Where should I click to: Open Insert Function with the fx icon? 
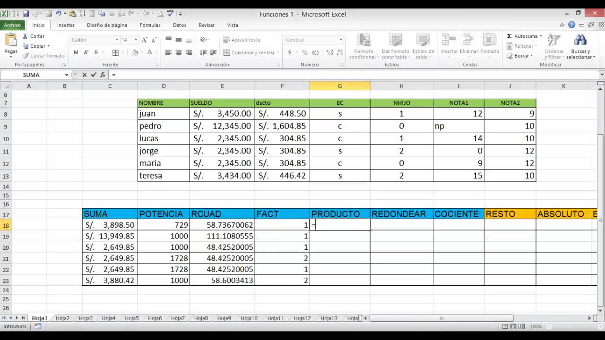pyautogui.click(x=103, y=75)
